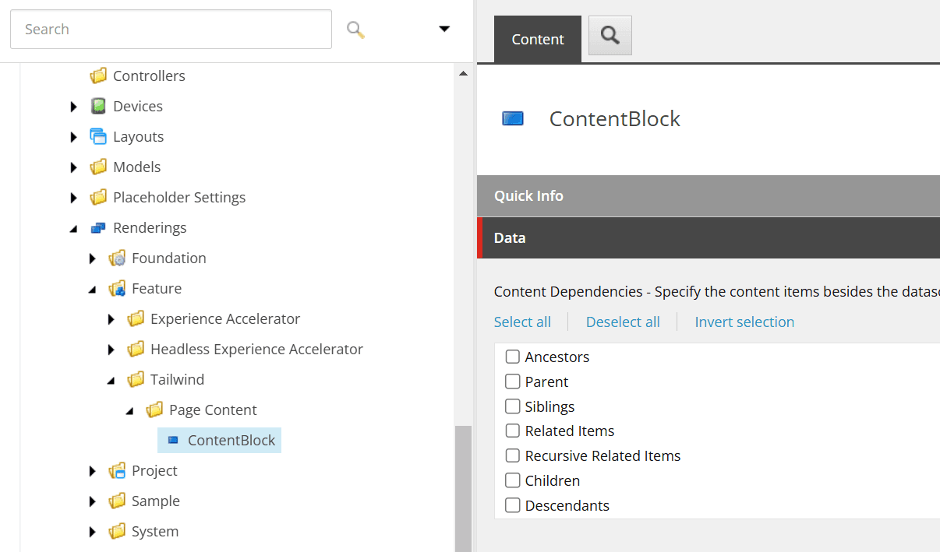Click the search magnifier icon beside Search box
The image size is (940, 552).
click(355, 30)
